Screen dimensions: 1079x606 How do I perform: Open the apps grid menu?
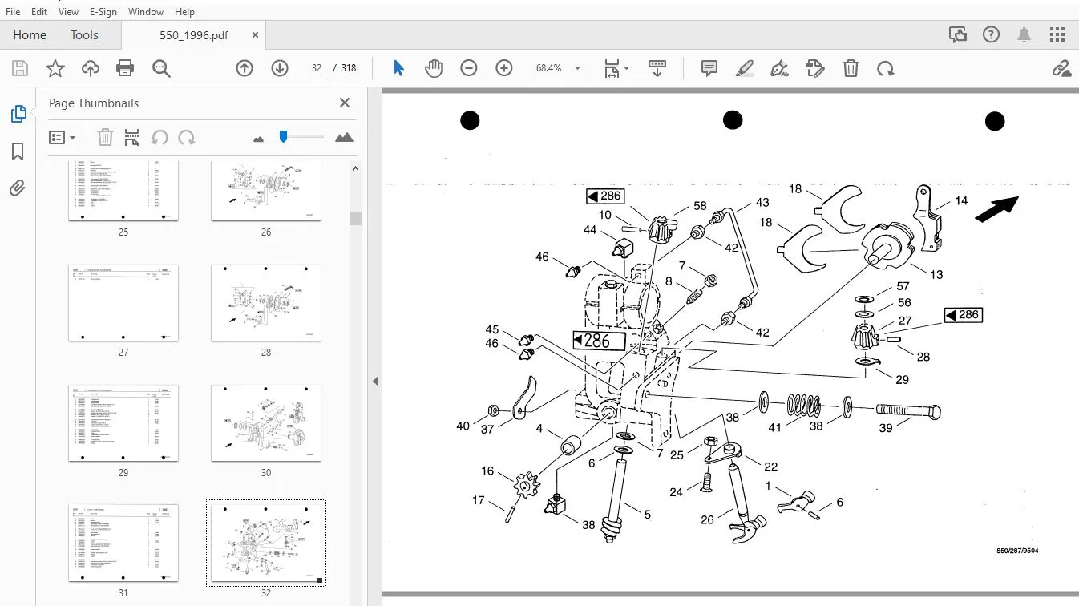1057,34
